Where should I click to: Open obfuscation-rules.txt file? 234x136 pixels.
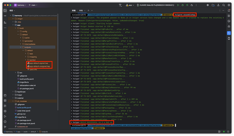tap(26, 85)
